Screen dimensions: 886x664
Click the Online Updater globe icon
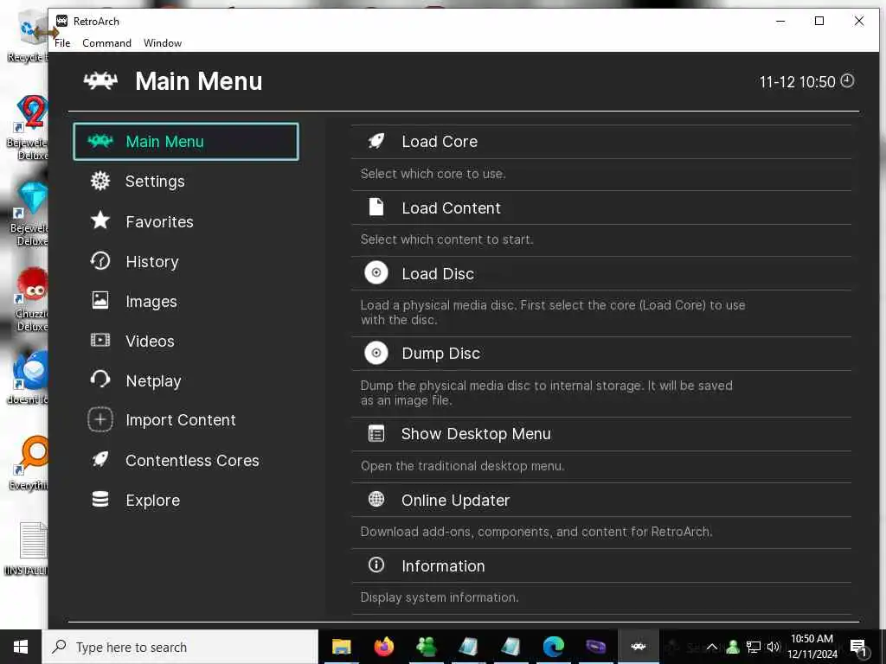pos(376,499)
